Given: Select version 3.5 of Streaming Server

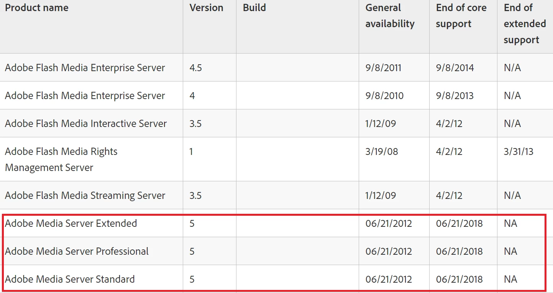Looking at the screenshot, I should (x=195, y=195).
